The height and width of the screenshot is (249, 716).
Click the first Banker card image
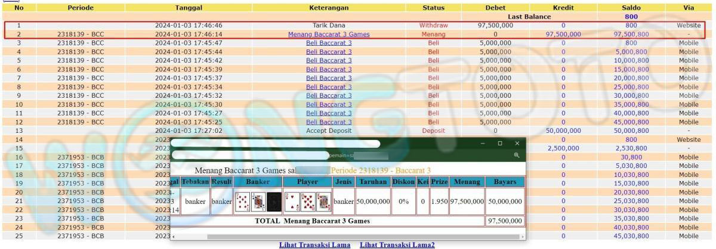pyautogui.click(x=243, y=201)
